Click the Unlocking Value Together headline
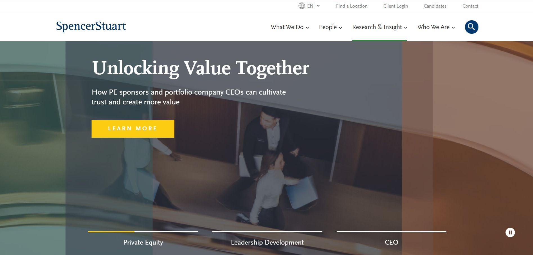The width and height of the screenshot is (533, 255). [x=201, y=68]
